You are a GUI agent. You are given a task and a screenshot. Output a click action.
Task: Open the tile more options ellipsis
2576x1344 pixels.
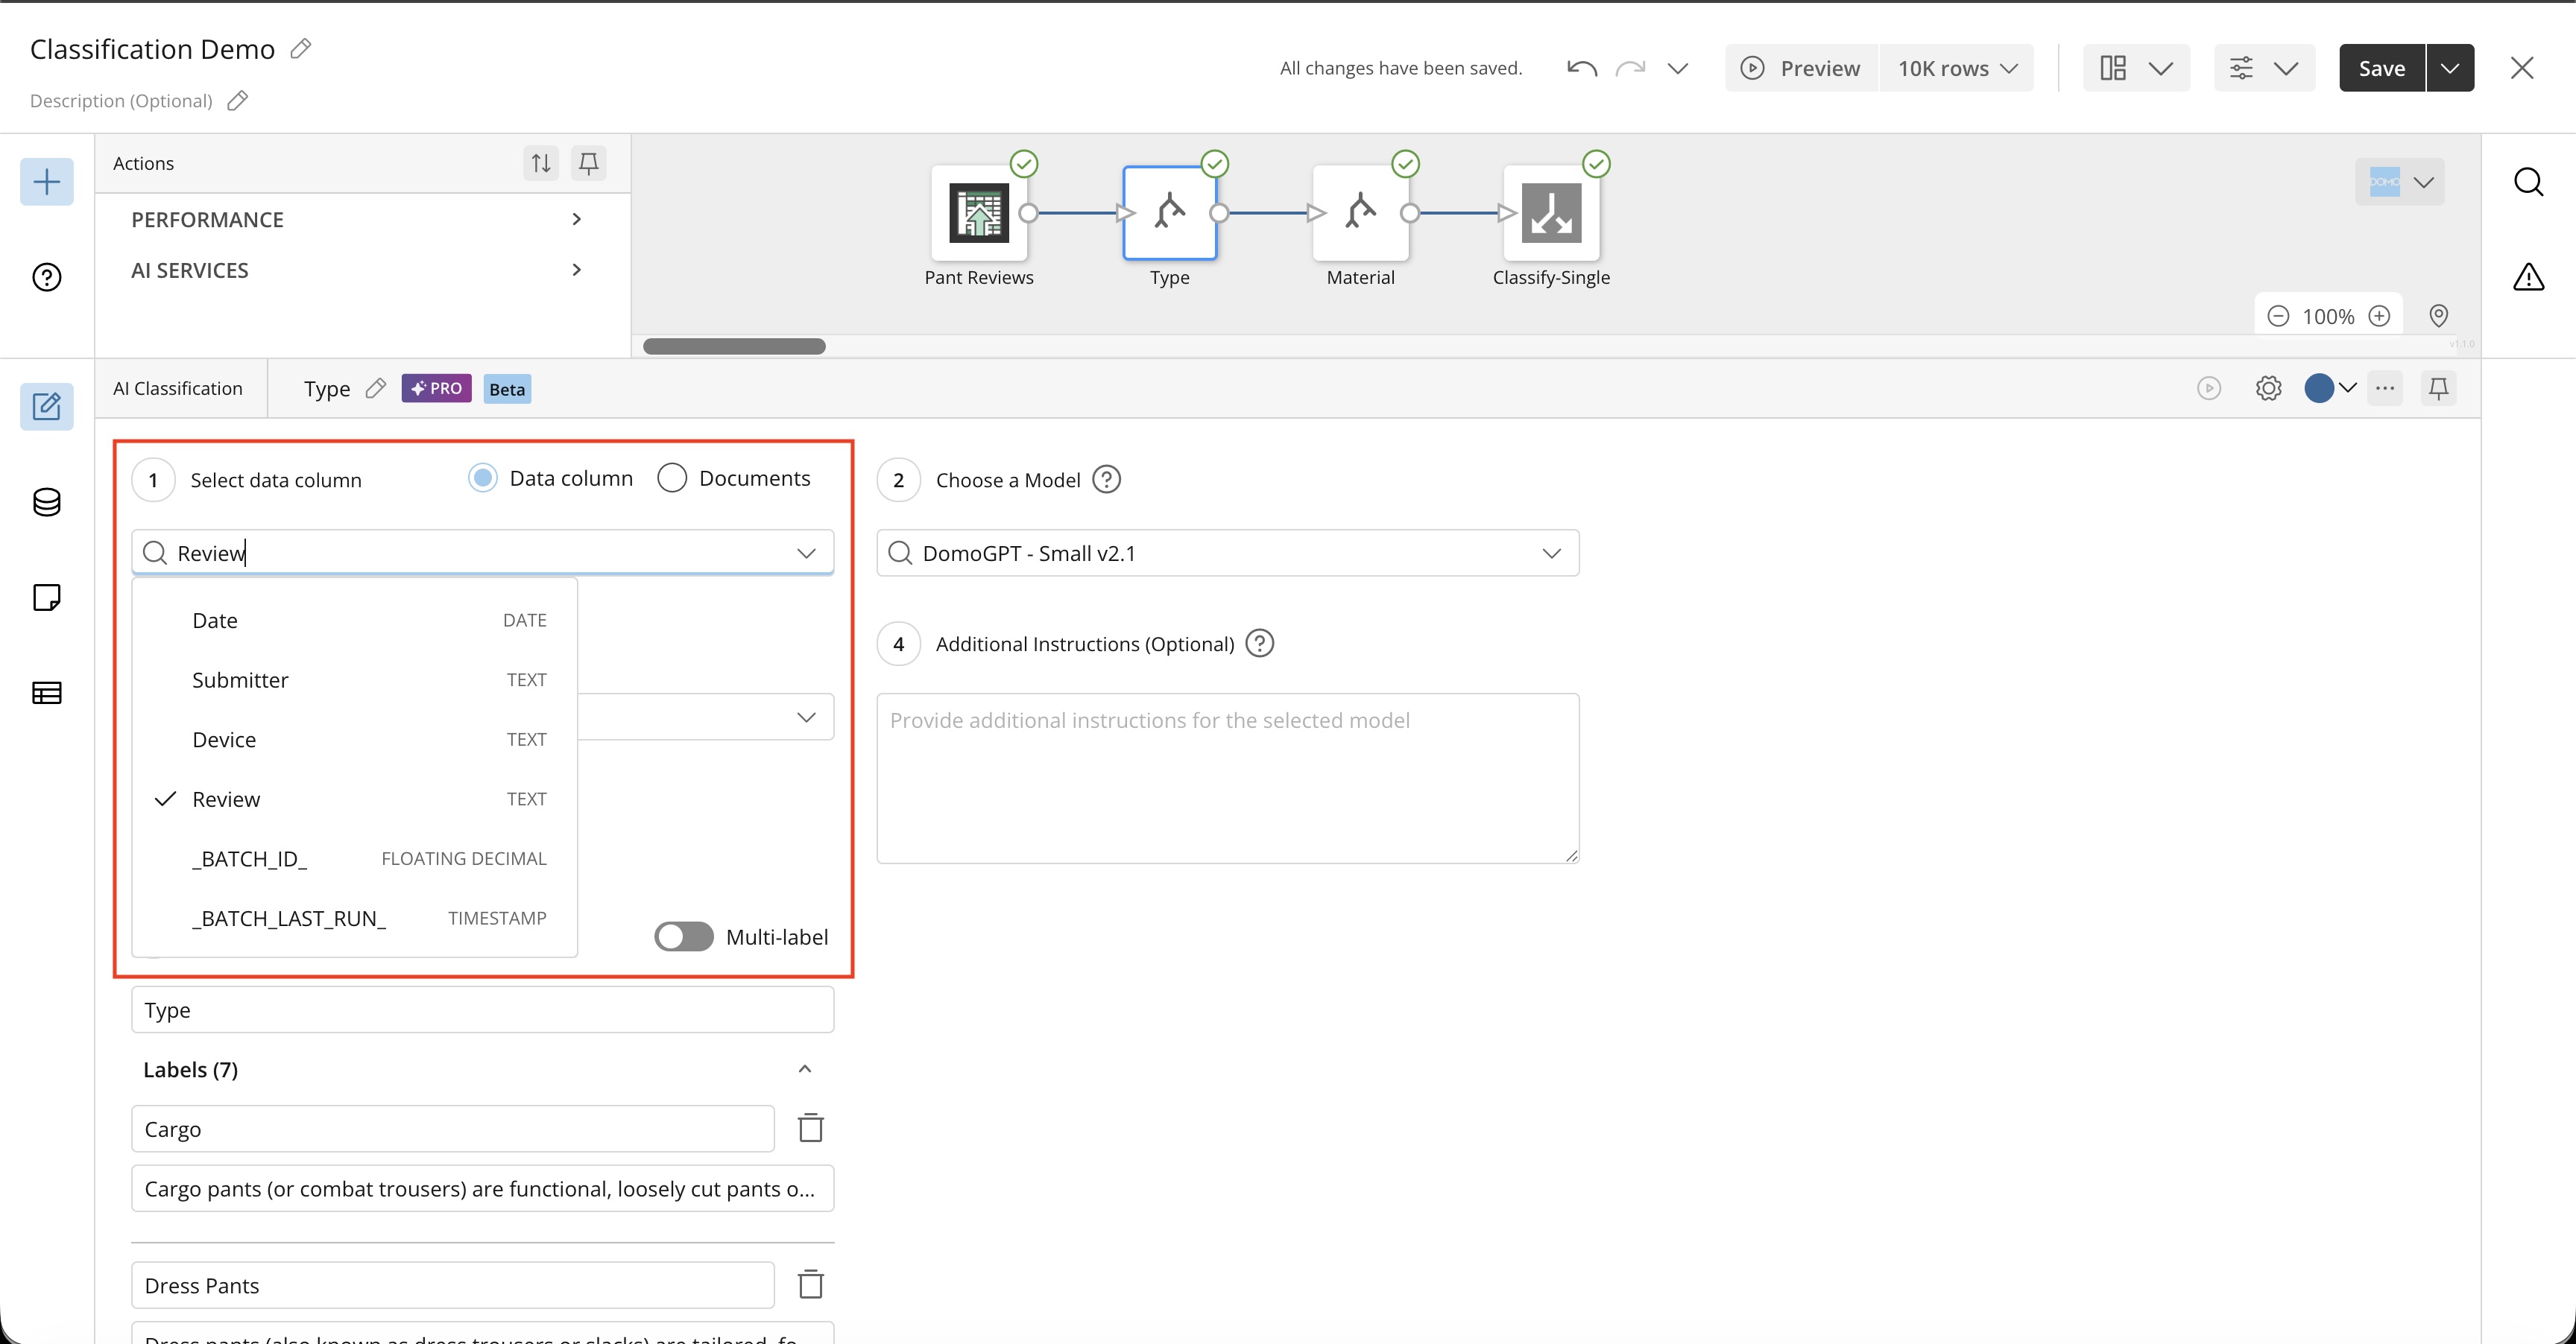[x=2385, y=387]
